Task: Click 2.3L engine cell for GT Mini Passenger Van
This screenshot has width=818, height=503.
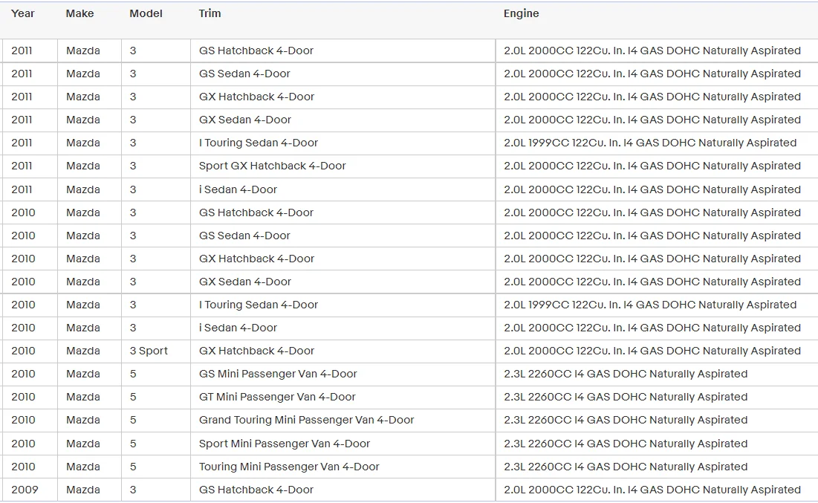Action: pos(657,397)
